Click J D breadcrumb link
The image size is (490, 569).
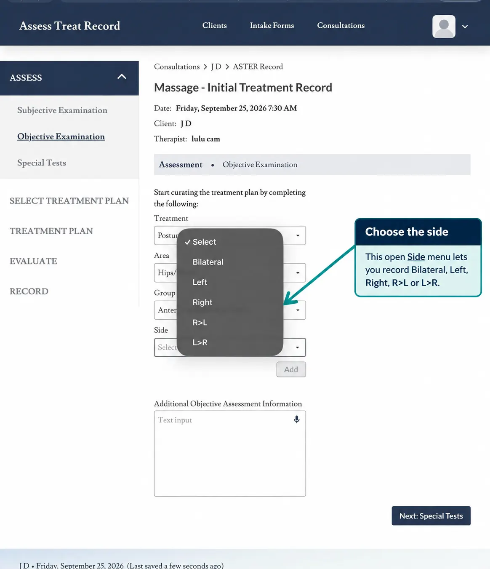click(216, 67)
